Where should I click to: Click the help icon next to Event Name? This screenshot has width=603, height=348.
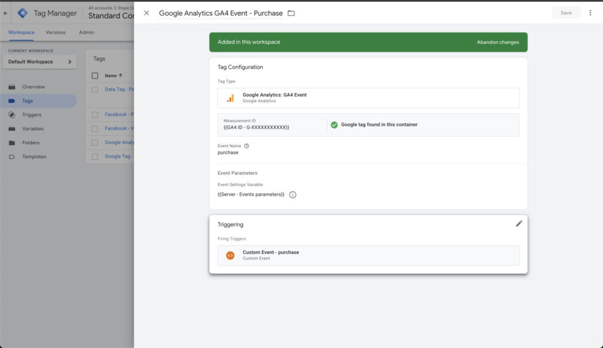(247, 146)
